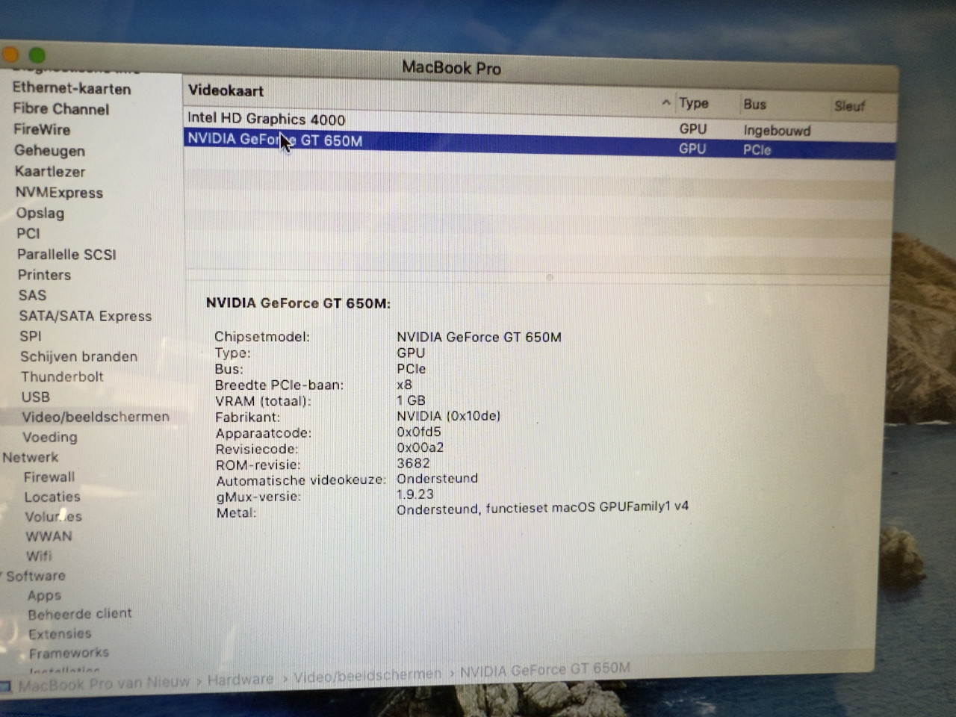This screenshot has width=956, height=717.
Task: Click Video/beeldschermen in the path bar
Action: 367,675
